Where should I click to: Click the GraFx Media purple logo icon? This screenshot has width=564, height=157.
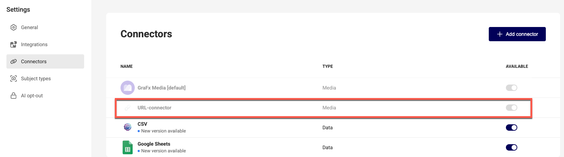tap(128, 88)
